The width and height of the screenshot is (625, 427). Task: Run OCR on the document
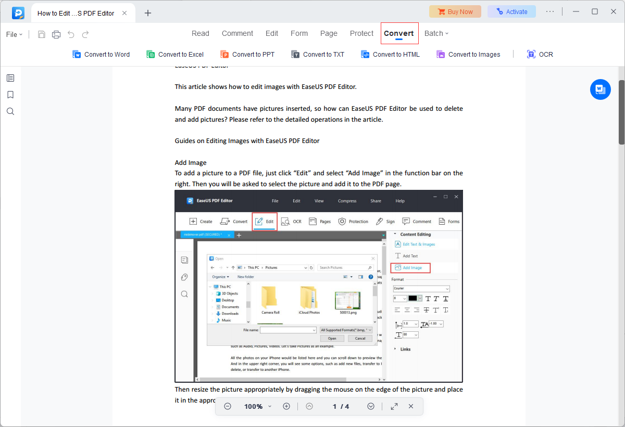pyautogui.click(x=540, y=54)
